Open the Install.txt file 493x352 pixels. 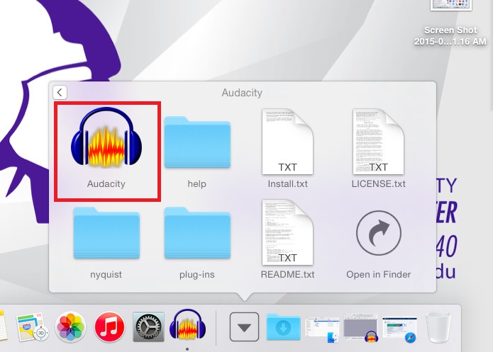[x=287, y=145]
